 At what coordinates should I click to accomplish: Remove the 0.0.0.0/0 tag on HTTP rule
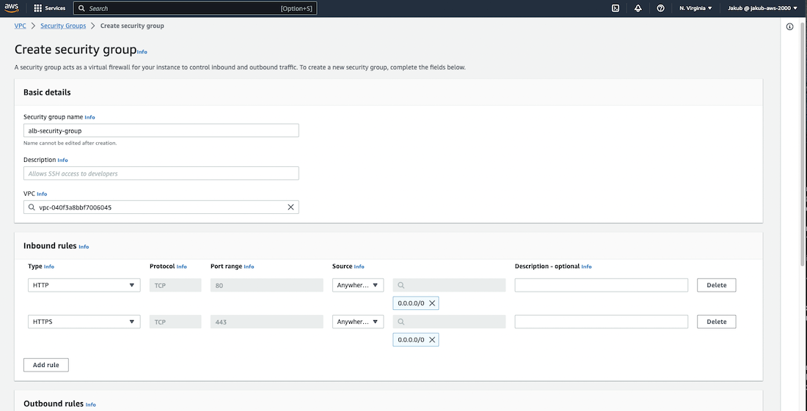(x=432, y=303)
